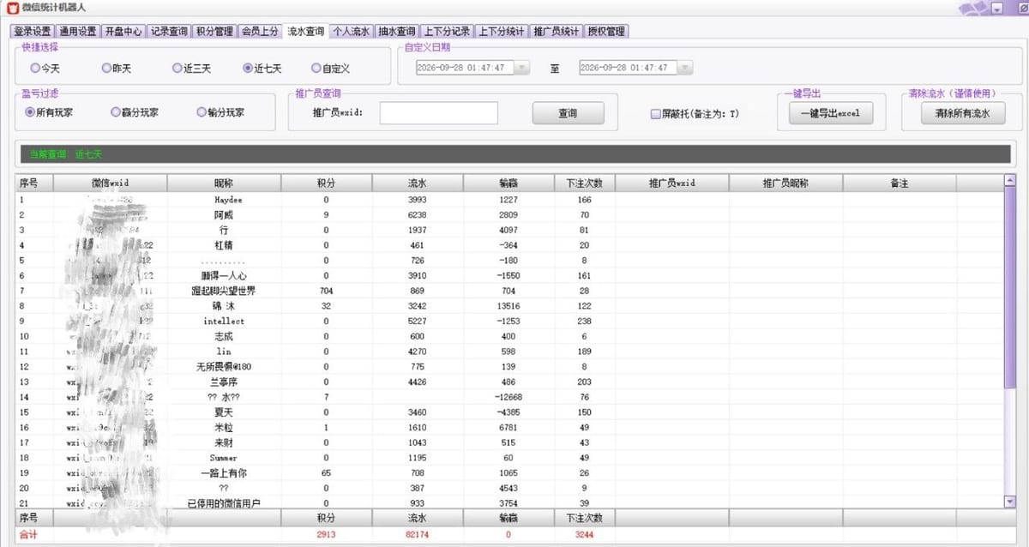This screenshot has width=1029, height=547.
Task: Switch to the 登录设置 tab
Action: tap(33, 32)
